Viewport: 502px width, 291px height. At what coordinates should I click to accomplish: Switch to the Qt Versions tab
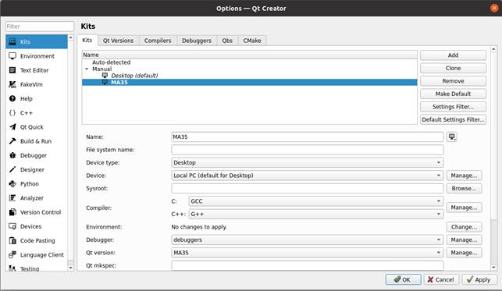coord(118,41)
